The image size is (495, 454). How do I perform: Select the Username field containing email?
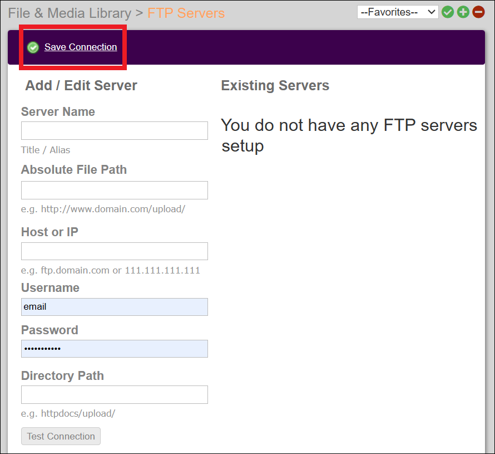(x=114, y=307)
